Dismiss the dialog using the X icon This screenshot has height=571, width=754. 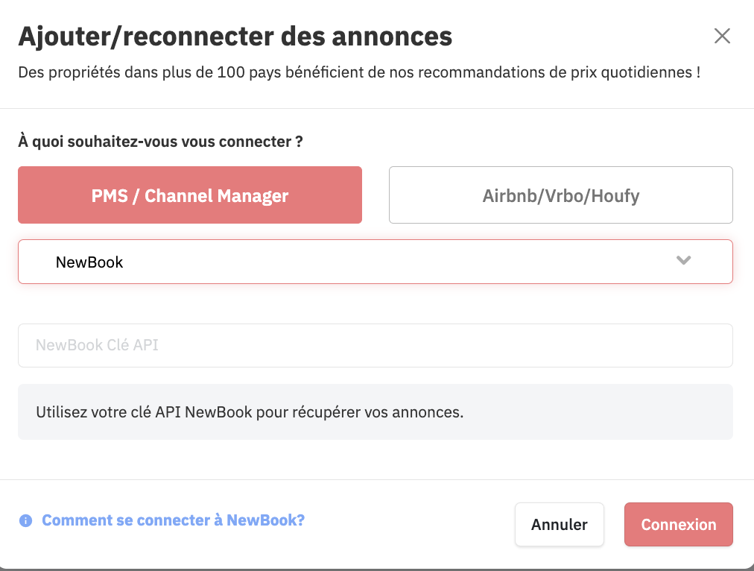tap(722, 36)
